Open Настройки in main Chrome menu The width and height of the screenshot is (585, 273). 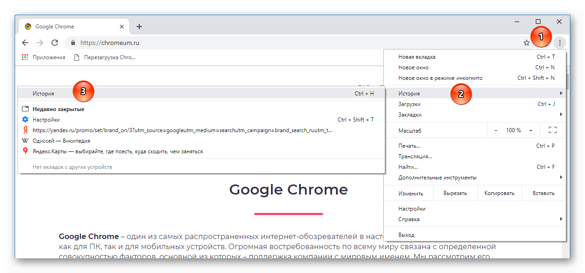[475, 209]
